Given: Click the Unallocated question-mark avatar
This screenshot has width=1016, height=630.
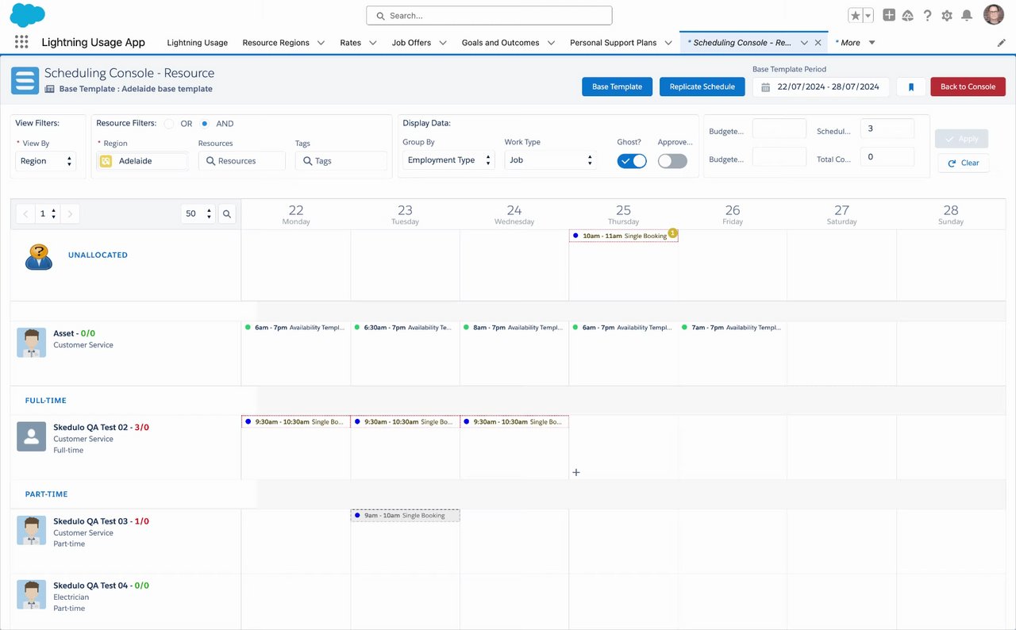Looking at the screenshot, I should pyautogui.click(x=39, y=256).
